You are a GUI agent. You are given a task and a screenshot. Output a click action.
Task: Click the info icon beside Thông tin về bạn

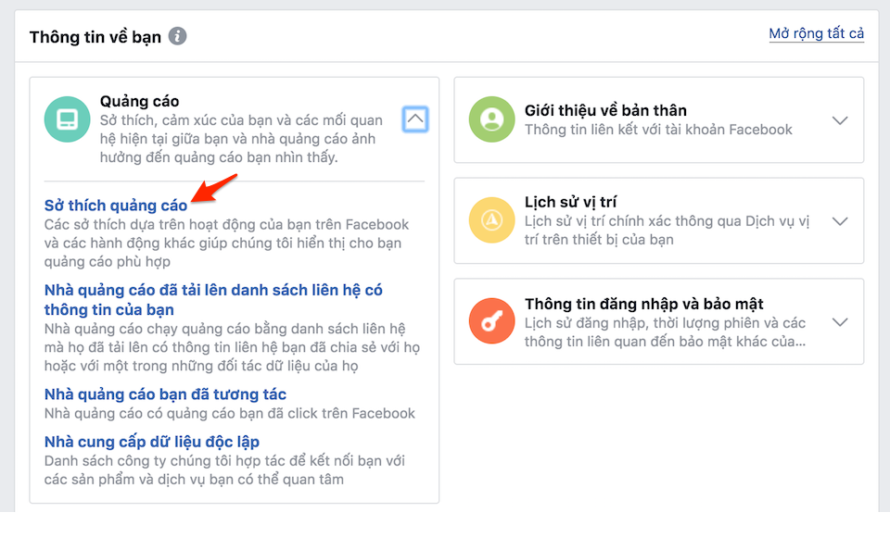178,36
